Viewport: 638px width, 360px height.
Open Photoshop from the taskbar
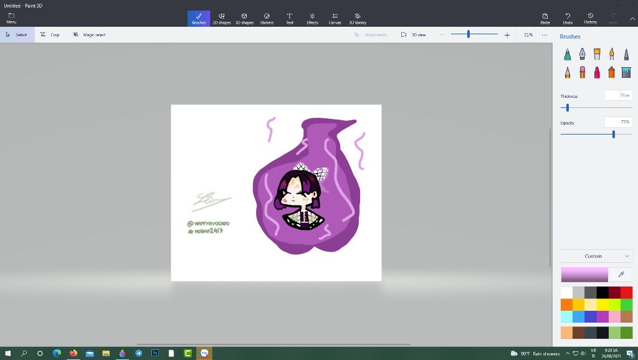pos(155,353)
